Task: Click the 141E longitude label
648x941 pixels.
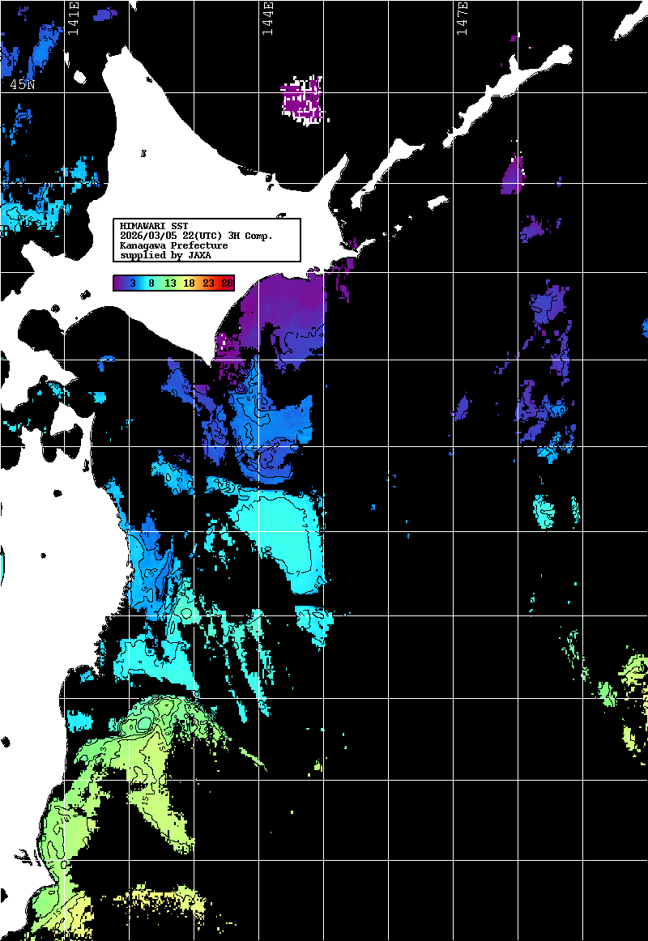Action: tap(74, 16)
